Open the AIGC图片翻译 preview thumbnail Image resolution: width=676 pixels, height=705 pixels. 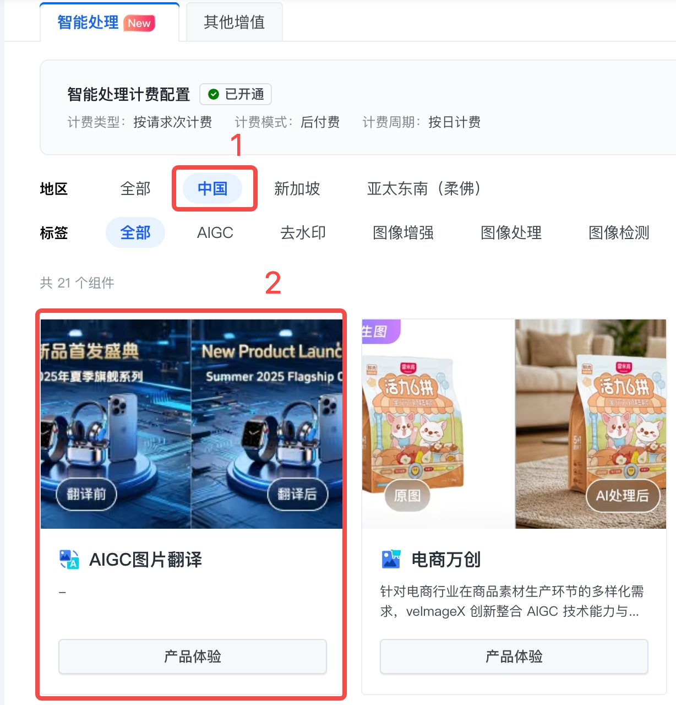coord(192,424)
